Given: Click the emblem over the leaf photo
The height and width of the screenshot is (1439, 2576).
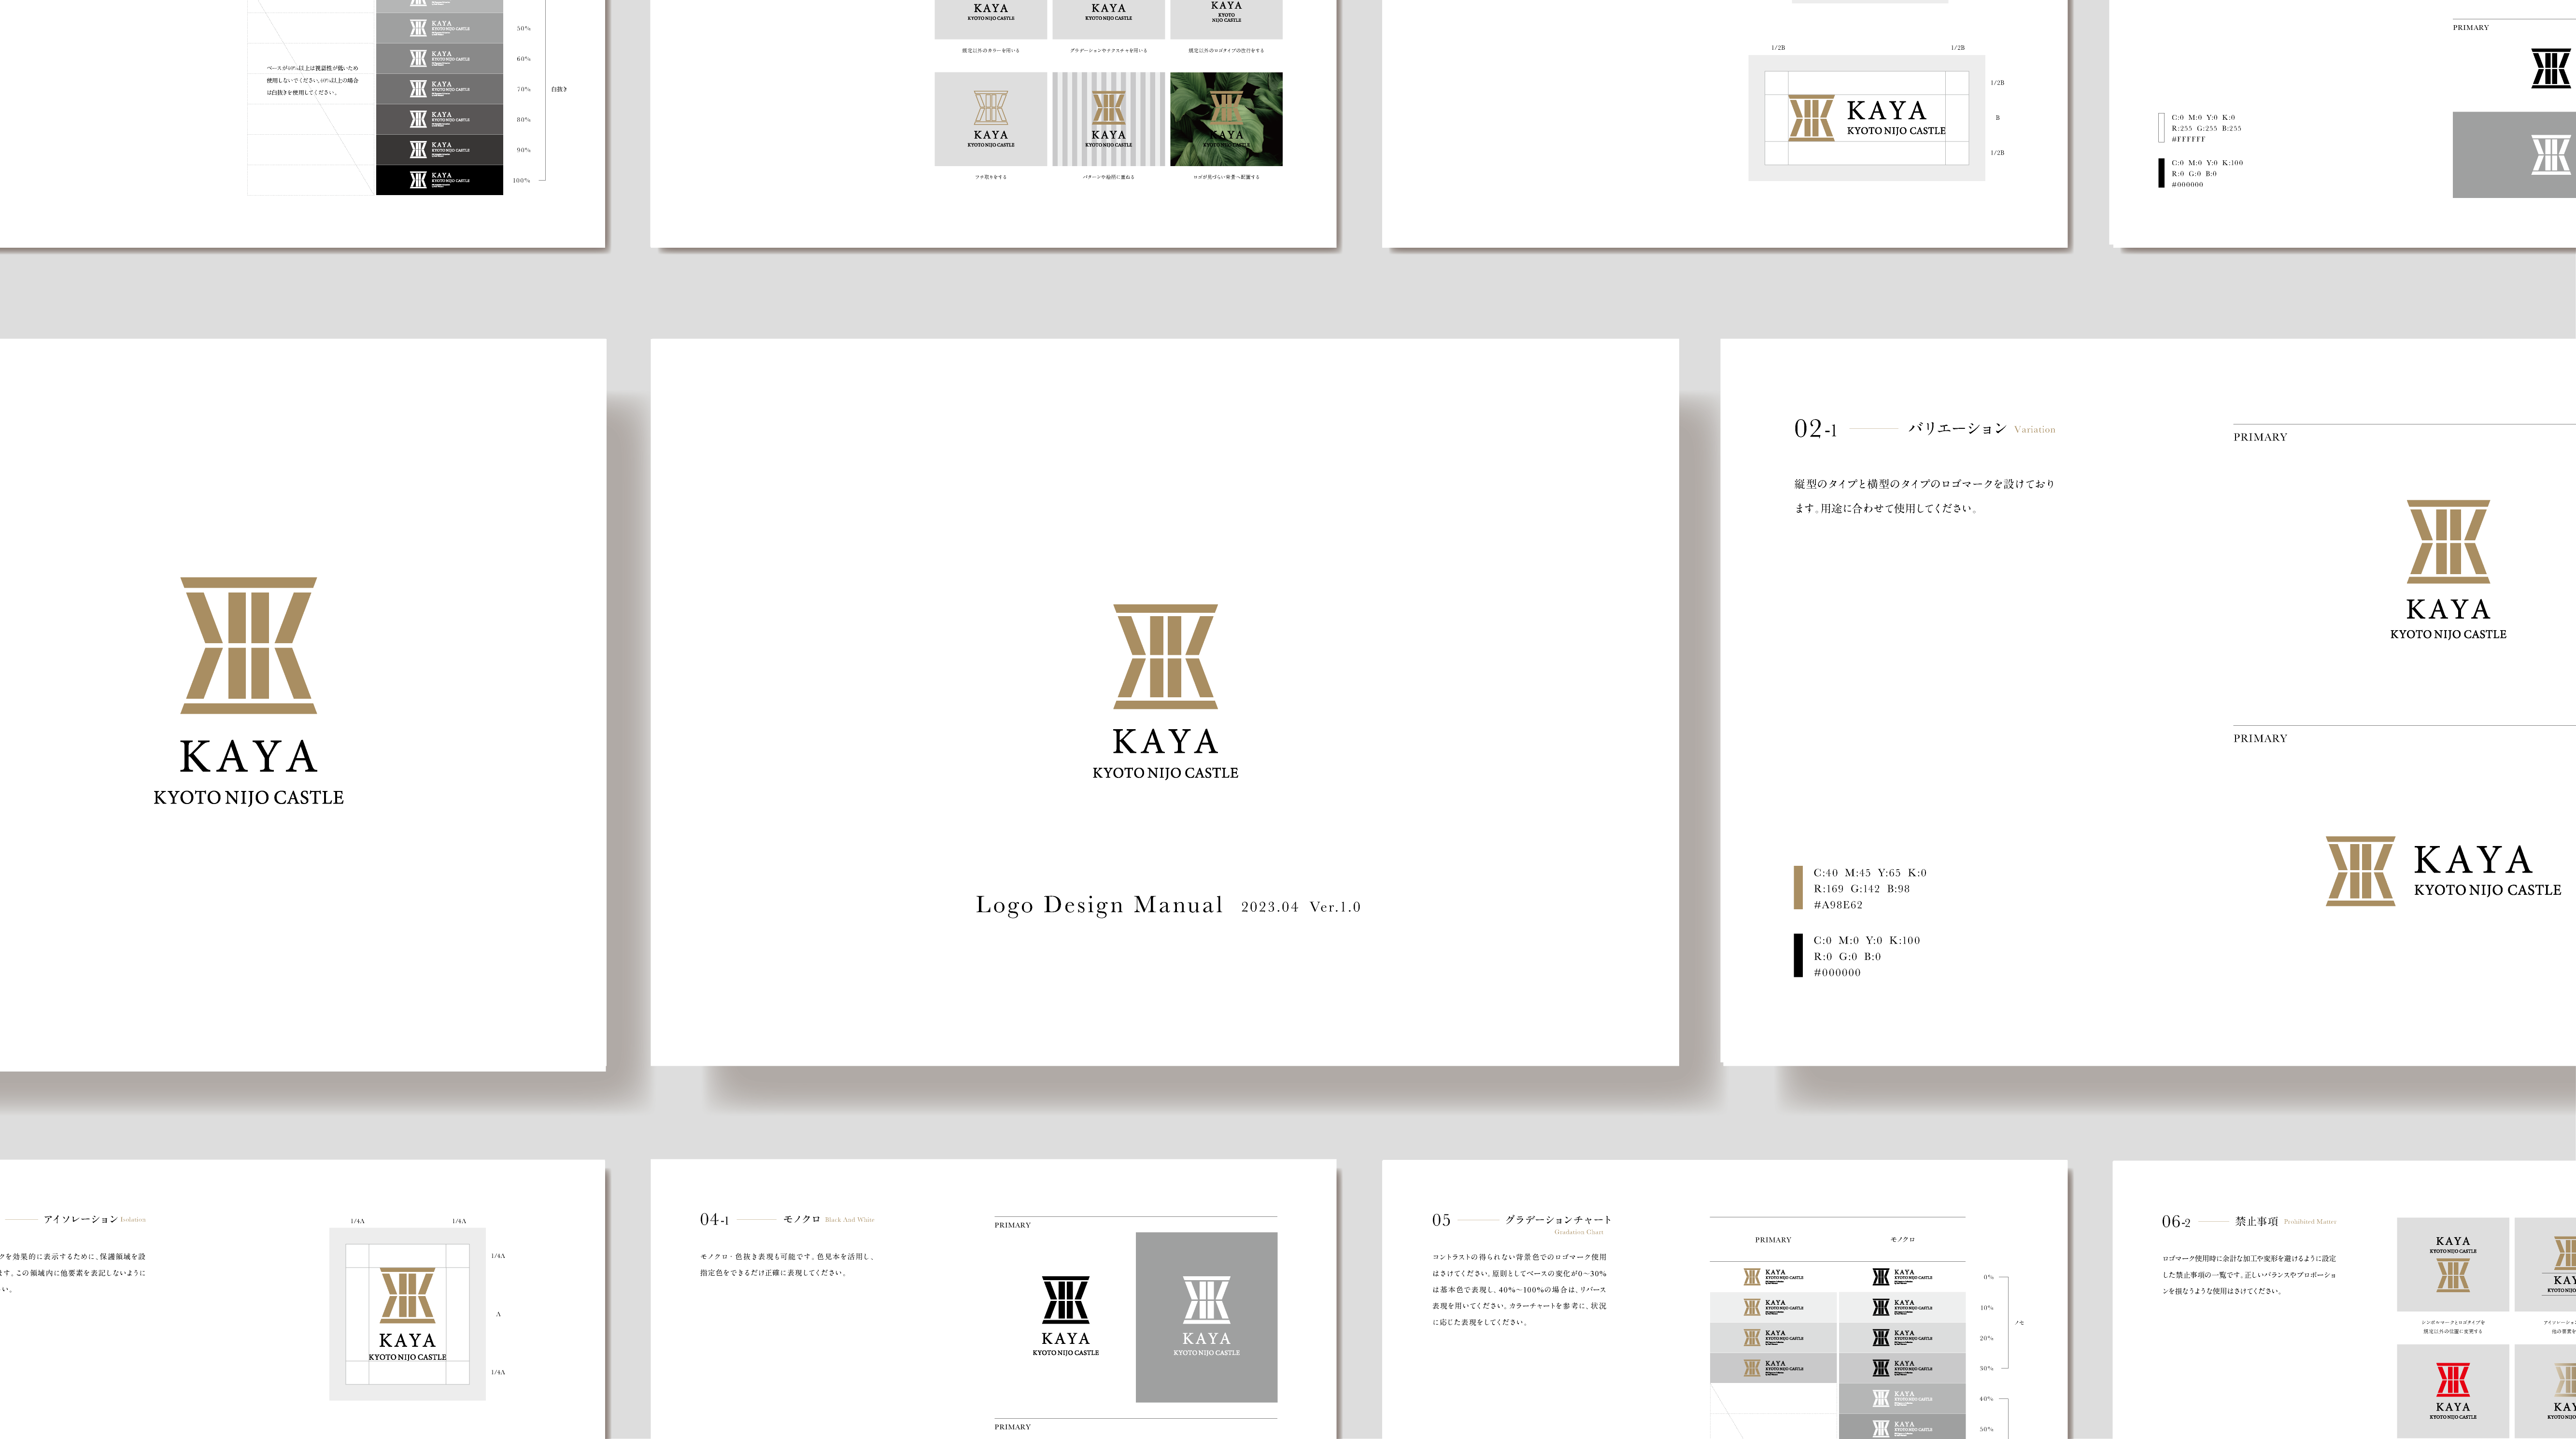Looking at the screenshot, I should coord(1226,108).
